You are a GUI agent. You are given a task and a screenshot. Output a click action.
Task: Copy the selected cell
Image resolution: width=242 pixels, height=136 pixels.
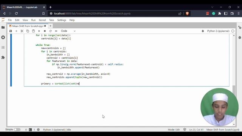coord(28,31)
